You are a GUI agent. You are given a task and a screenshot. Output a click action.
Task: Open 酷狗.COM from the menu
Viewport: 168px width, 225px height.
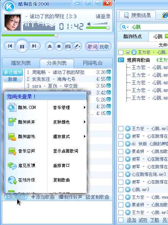27,107
